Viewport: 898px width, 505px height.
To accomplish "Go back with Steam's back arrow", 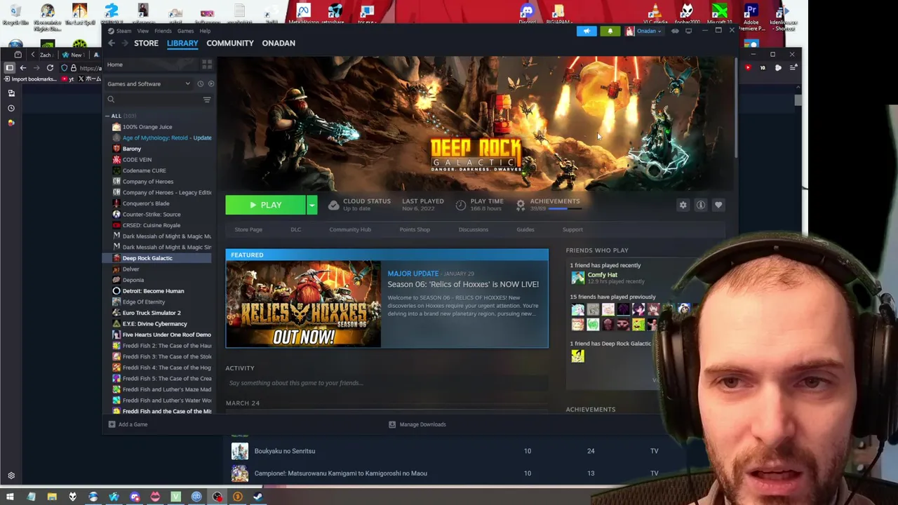I will [112, 43].
